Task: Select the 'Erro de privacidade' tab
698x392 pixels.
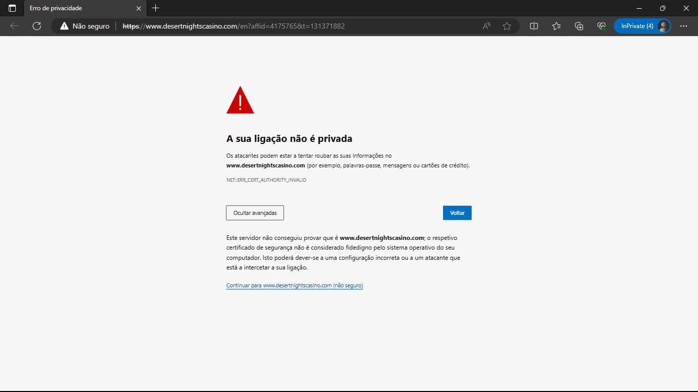Action: [x=77, y=8]
